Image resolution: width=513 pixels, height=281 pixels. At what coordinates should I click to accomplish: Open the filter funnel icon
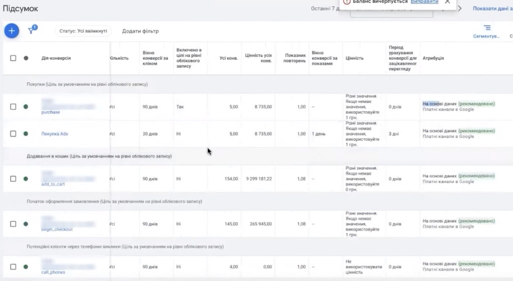(x=32, y=30)
